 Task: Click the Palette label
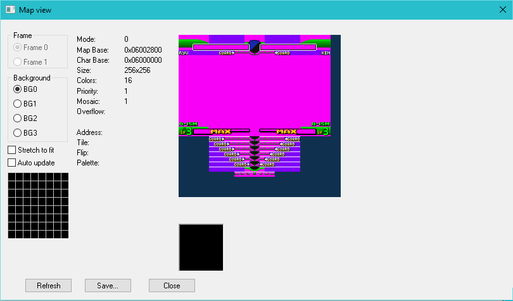pyautogui.click(x=88, y=163)
